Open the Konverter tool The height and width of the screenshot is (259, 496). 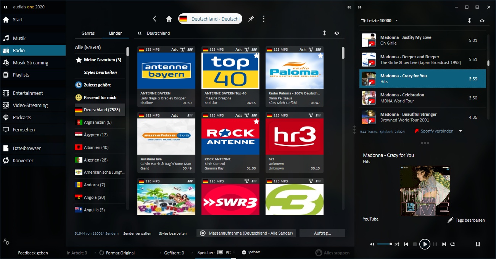[33, 160]
